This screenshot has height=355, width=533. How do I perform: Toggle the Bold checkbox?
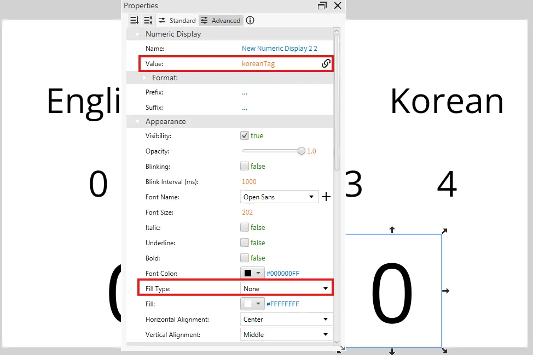(245, 258)
